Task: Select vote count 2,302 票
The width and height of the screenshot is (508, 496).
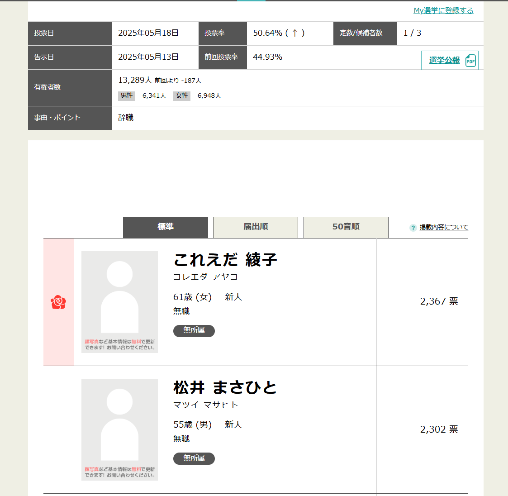Action: 439,429
